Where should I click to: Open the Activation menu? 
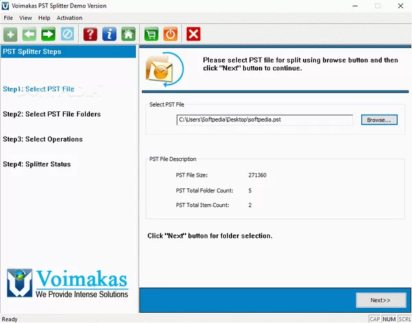point(69,18)
